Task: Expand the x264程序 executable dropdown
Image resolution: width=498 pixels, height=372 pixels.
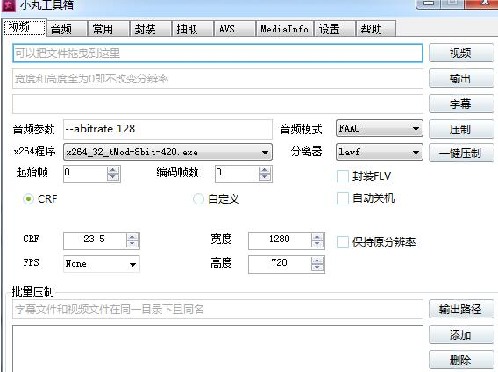Action: pos(167,152)
